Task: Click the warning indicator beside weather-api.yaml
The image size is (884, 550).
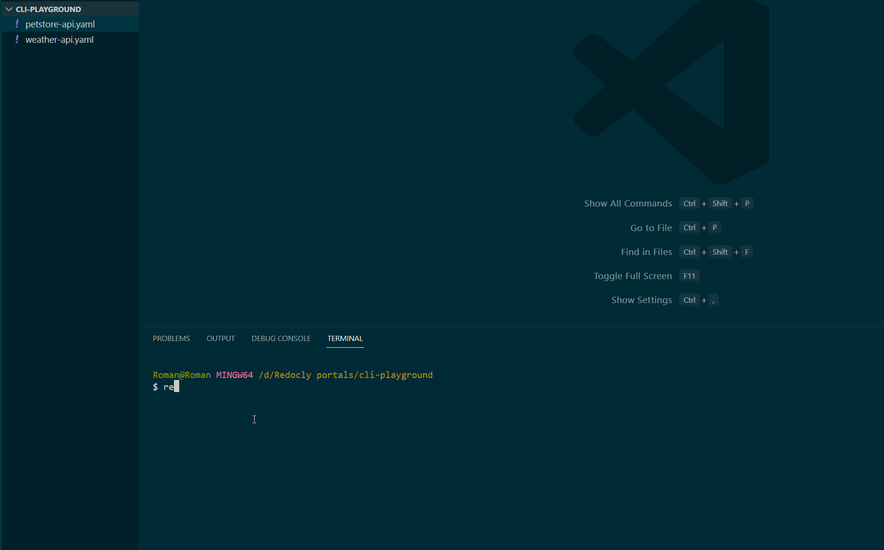Action: coord(17,39)
